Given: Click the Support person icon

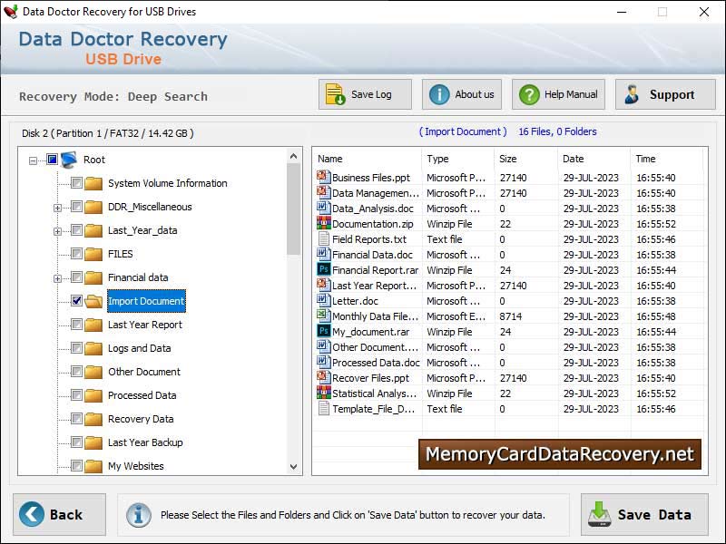Looking at the screenshot, I should click(633, 93).
